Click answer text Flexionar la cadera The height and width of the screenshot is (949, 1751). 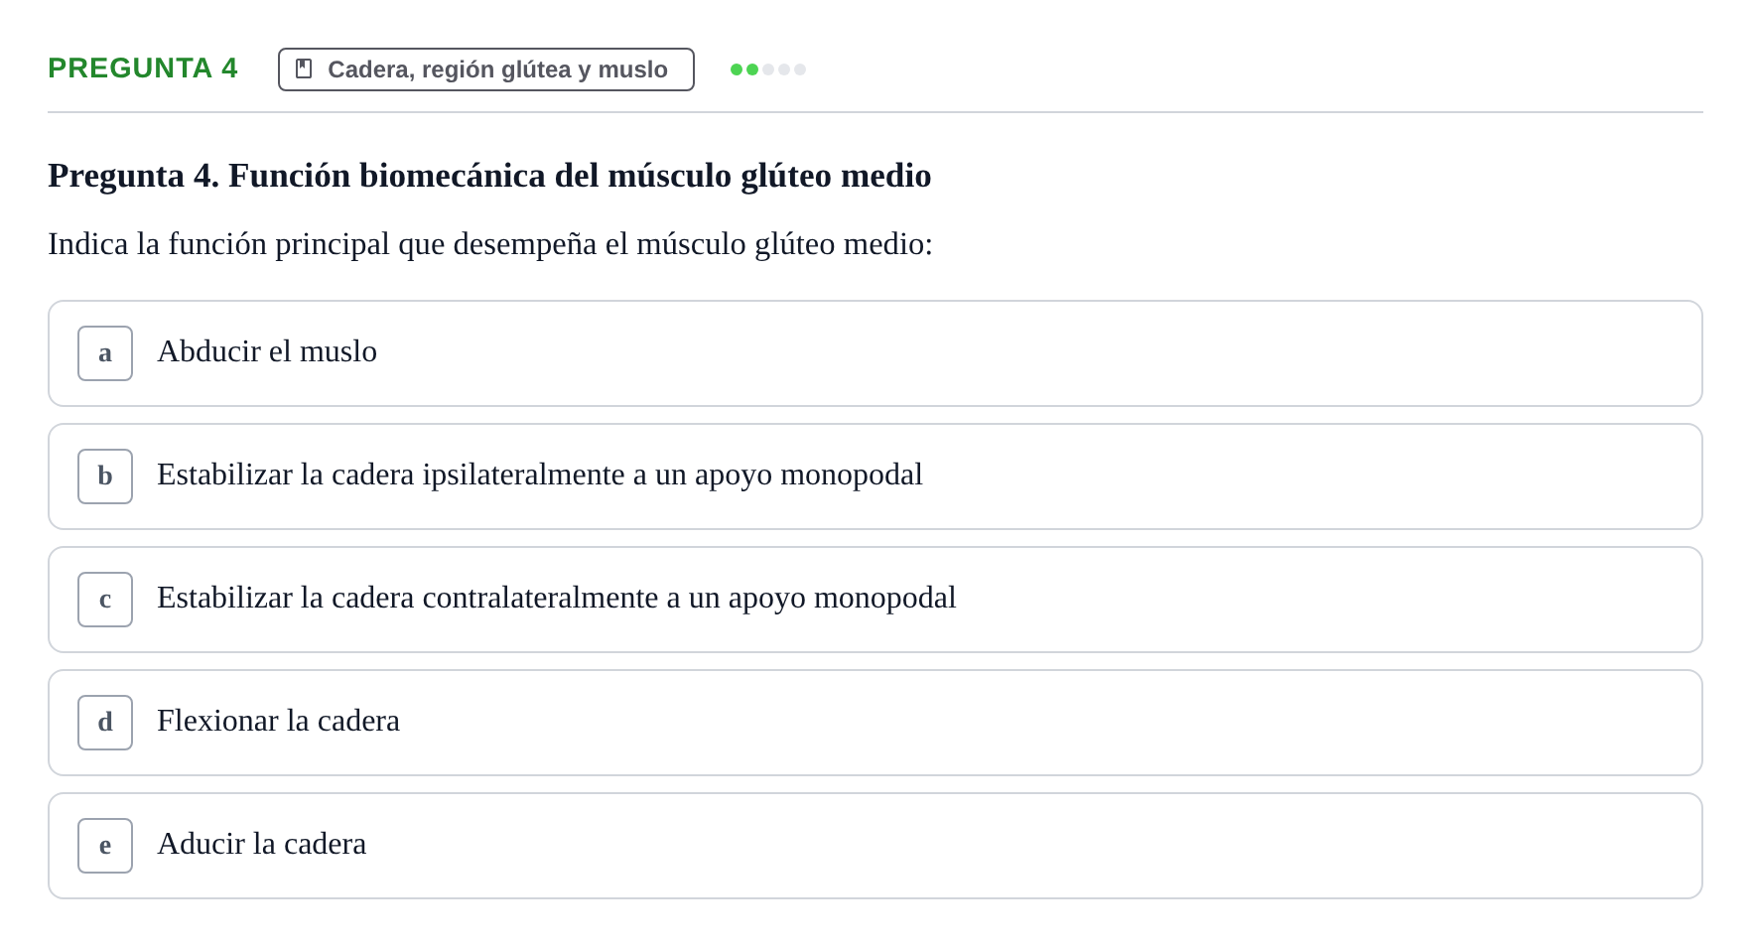278,721
